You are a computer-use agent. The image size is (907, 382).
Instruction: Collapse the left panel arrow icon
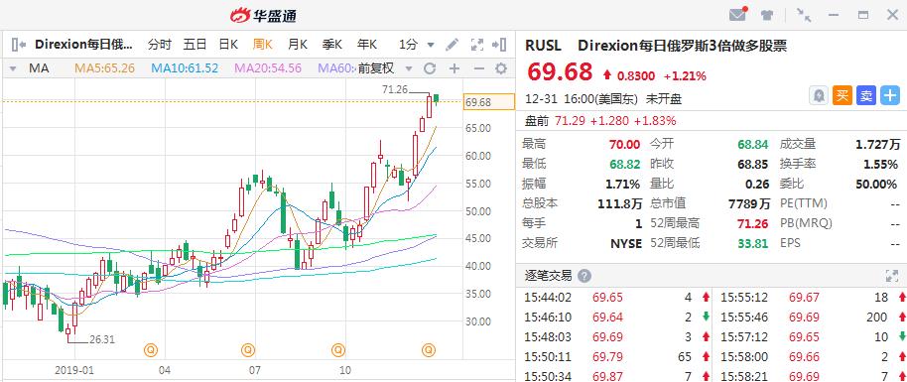tap(19, 45)
